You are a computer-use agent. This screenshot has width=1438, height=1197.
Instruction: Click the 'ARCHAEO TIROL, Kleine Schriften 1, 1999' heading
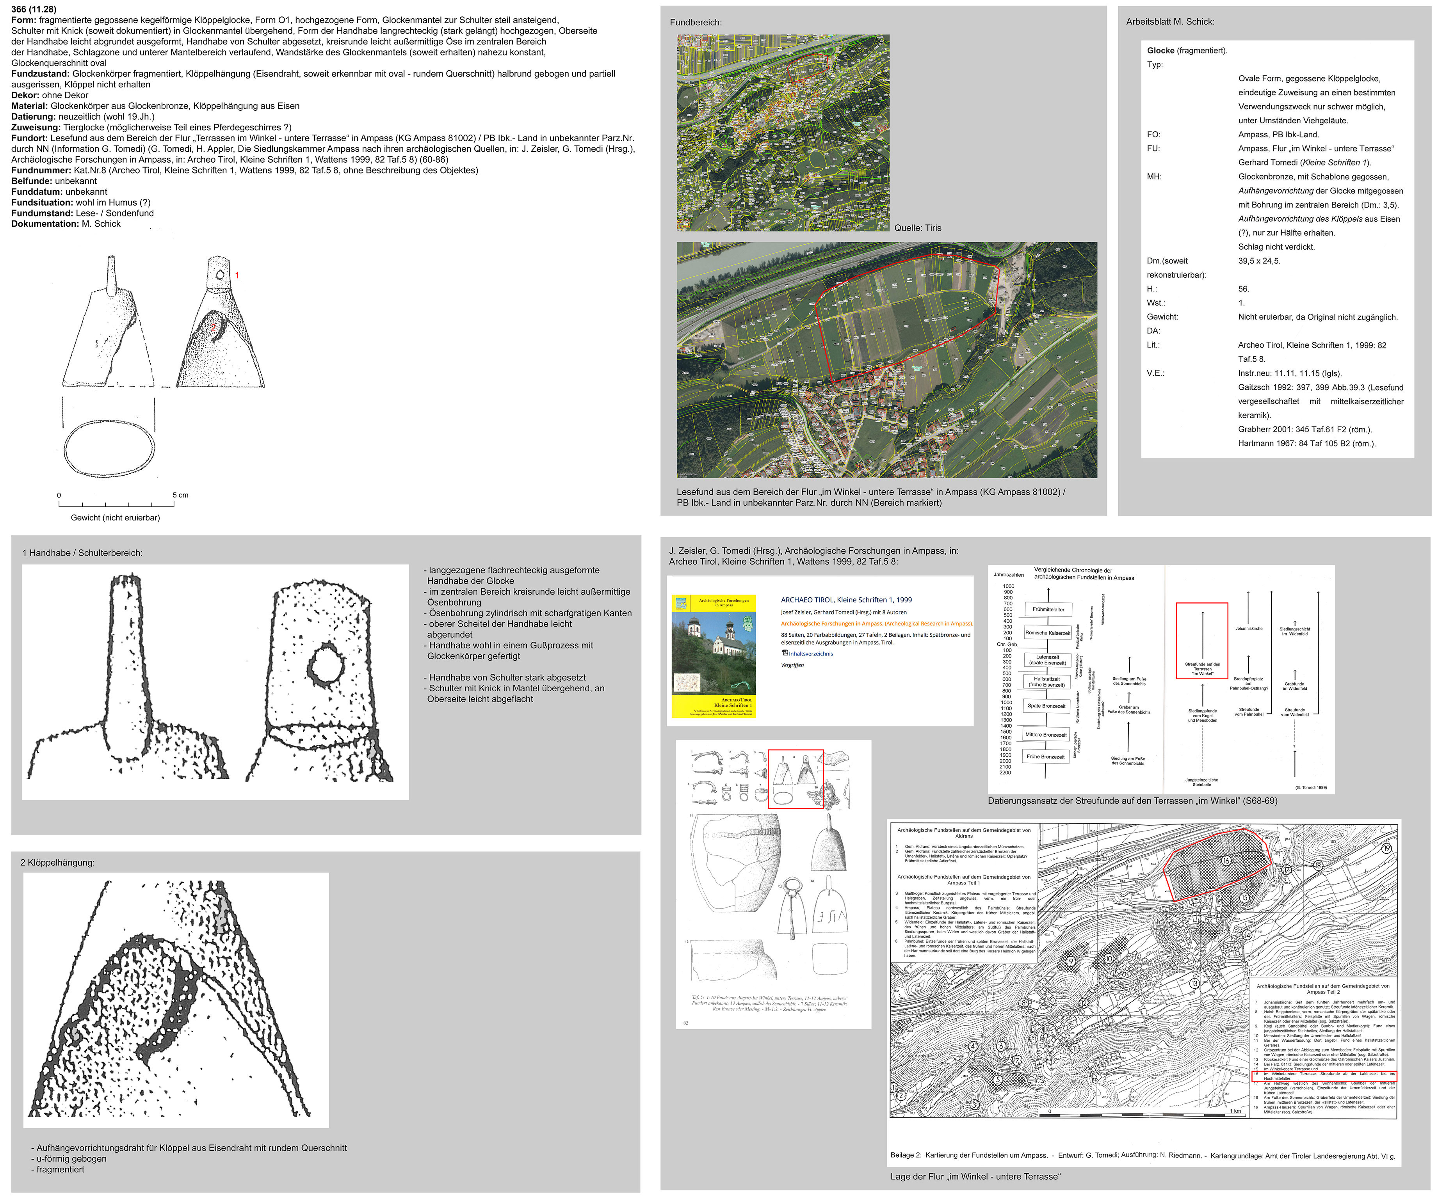click(x=846, y=600)
